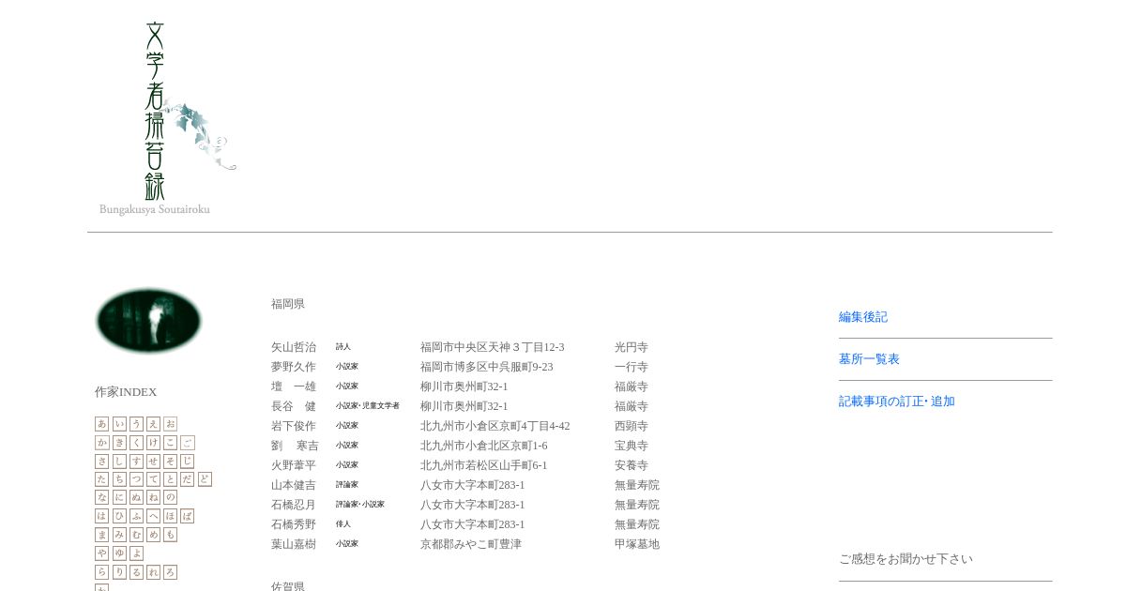Open the ま kana tile
Screen dimensions: 1126x591
(x=101, y=535)
